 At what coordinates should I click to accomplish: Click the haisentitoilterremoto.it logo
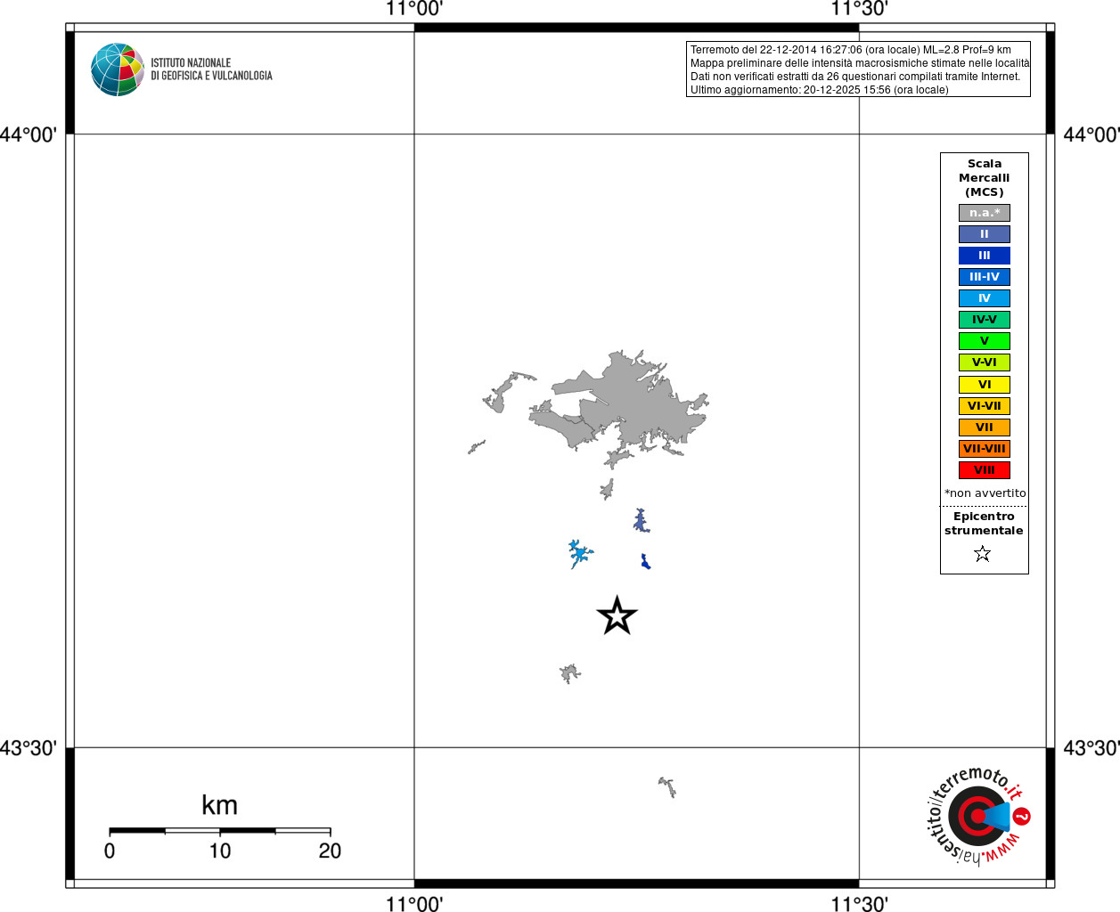pos(978,816)
